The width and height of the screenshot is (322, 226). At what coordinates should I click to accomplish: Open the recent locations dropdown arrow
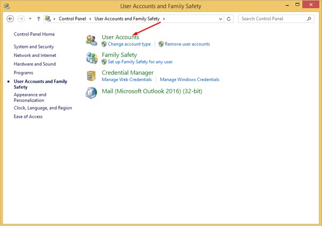30,19
